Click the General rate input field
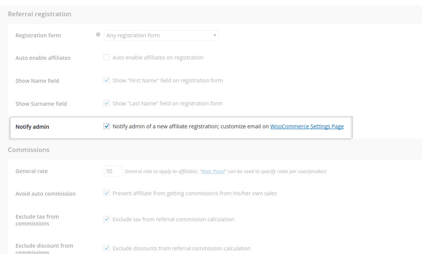Image resolution: width=422 pixels, height=254 pixels. [113, 171]
